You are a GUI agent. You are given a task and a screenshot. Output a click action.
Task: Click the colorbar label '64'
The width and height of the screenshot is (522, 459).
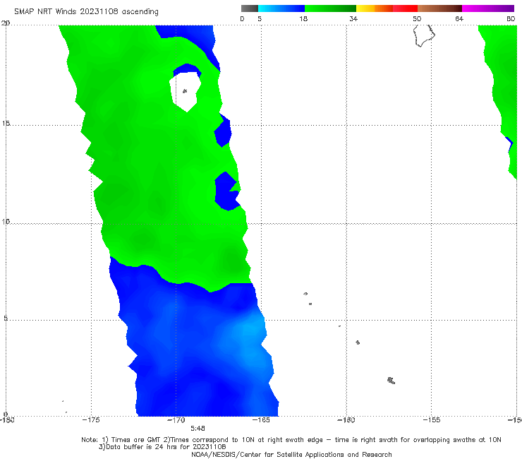pyautogui.click(x=459, y=18)
